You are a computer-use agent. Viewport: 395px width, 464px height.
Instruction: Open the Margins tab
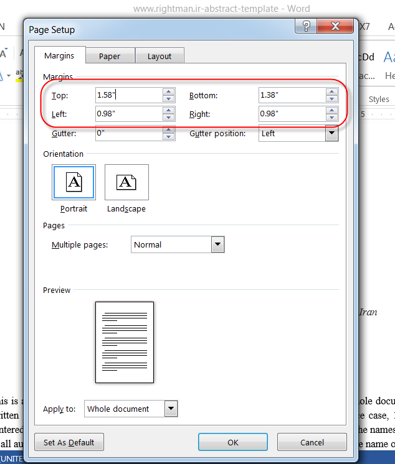pyautogui.click(x=59, y=55)
